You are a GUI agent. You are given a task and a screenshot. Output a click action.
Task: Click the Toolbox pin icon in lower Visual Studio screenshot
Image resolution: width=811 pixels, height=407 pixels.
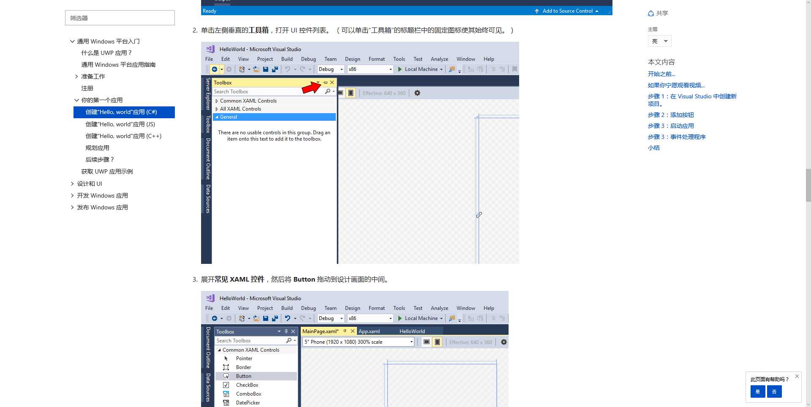(x=286, y=331)
